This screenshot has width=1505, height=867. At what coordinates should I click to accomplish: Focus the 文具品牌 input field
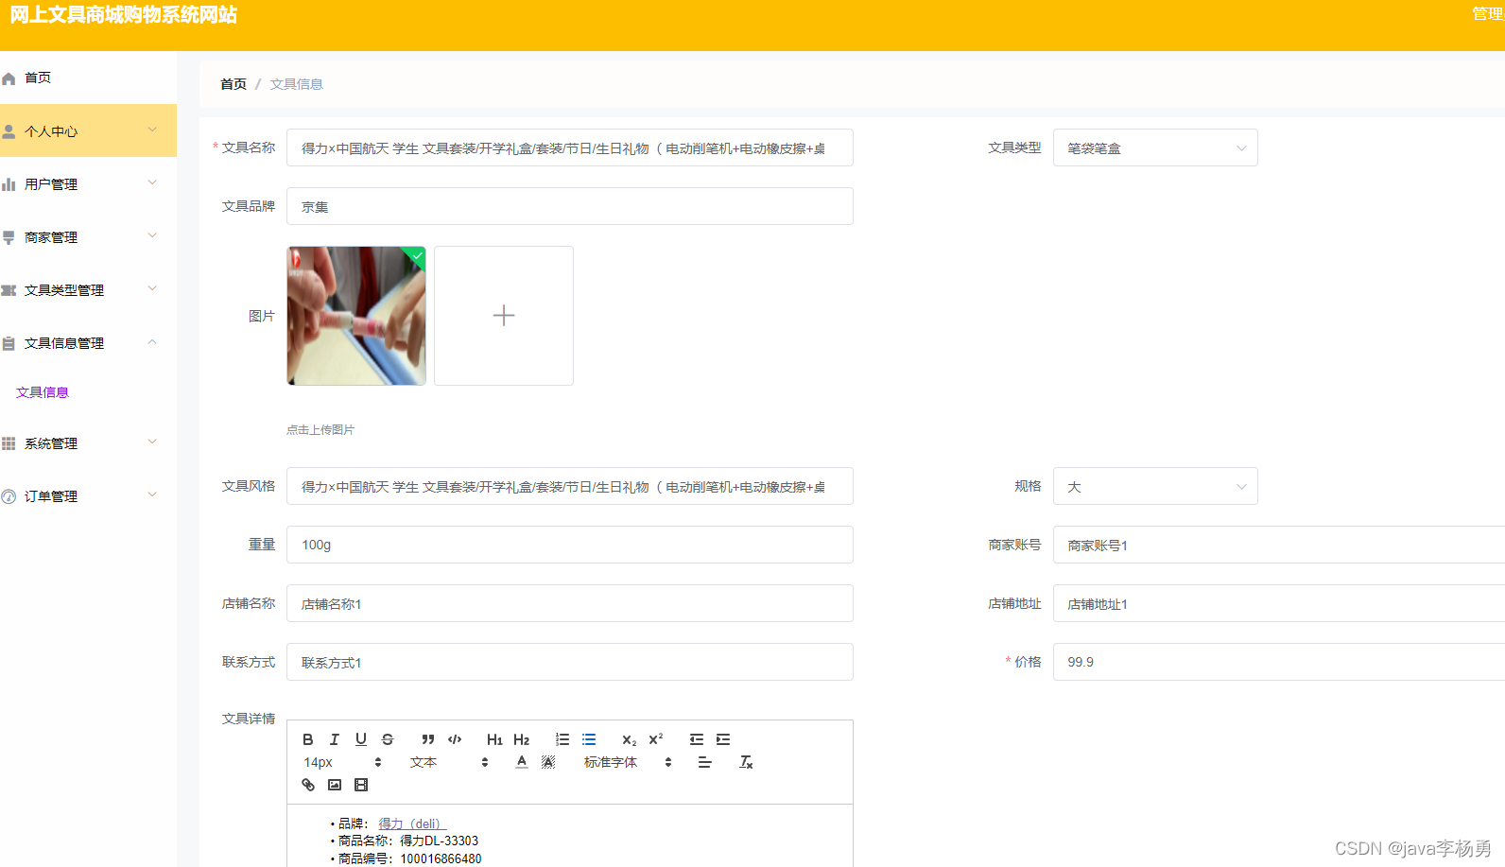pos(570,206)
